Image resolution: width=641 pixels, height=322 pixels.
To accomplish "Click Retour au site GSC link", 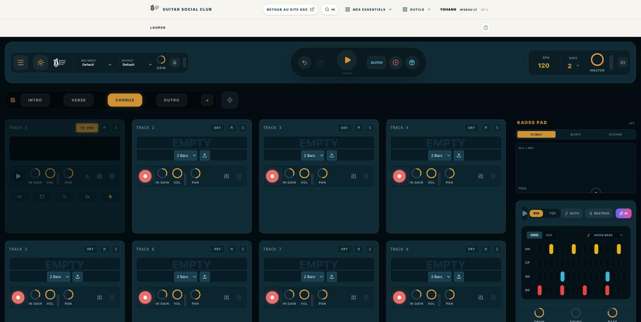I will [290, 9].
